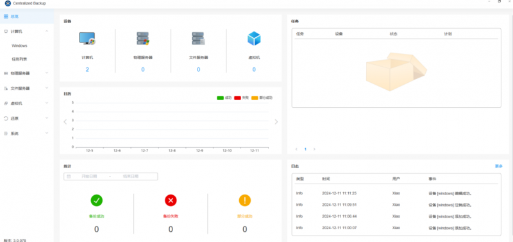The width and height of the screenshot is (513, 242).
Task: Click the calendar icon in date range field
Action: coord(69,176)
